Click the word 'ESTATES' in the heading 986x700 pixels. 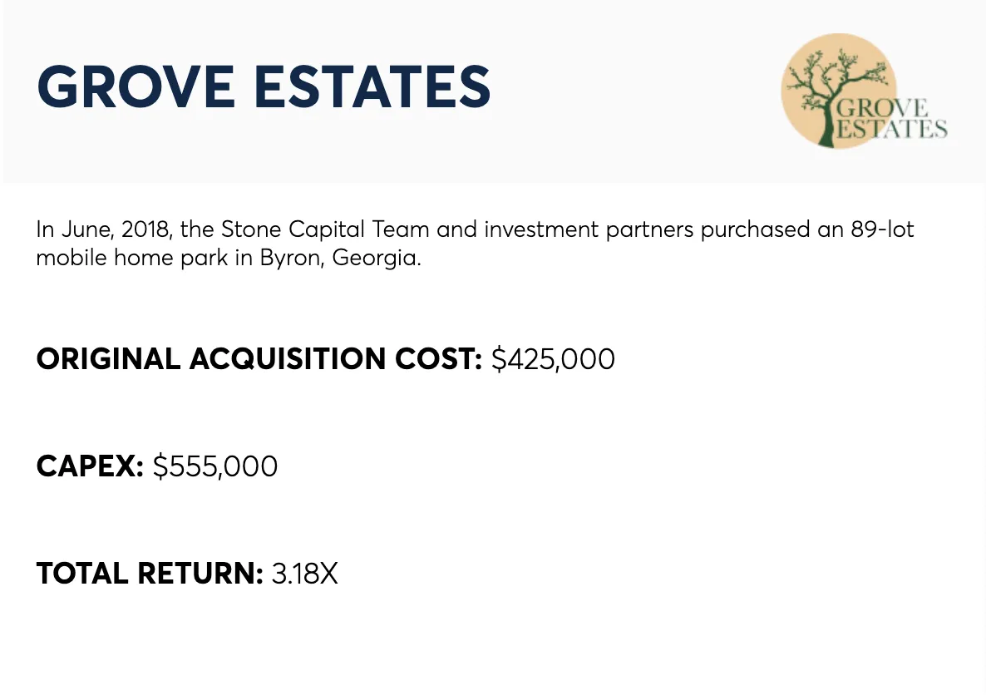[x=372, y=86]
